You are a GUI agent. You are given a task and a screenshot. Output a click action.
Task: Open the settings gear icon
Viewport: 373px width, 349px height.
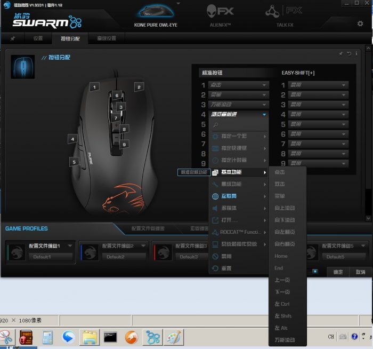[x=360, y=23]
